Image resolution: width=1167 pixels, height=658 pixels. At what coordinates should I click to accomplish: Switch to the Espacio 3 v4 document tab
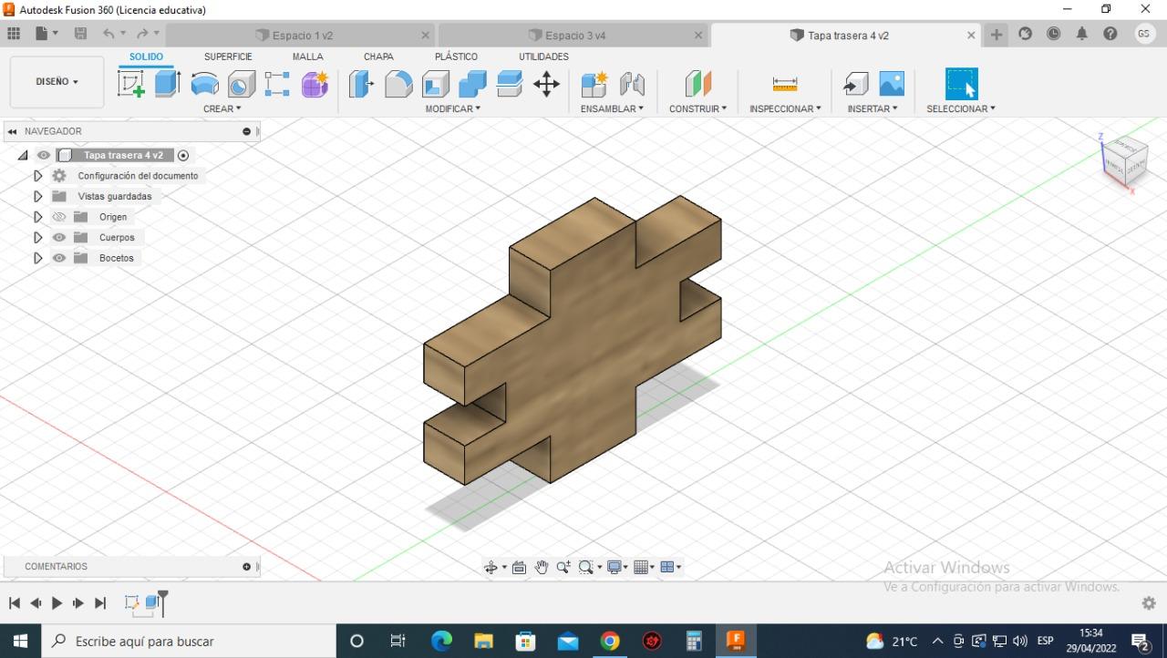[573, 36]
